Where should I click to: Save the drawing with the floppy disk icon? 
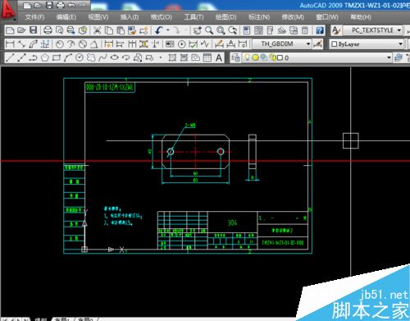[33, 30]
